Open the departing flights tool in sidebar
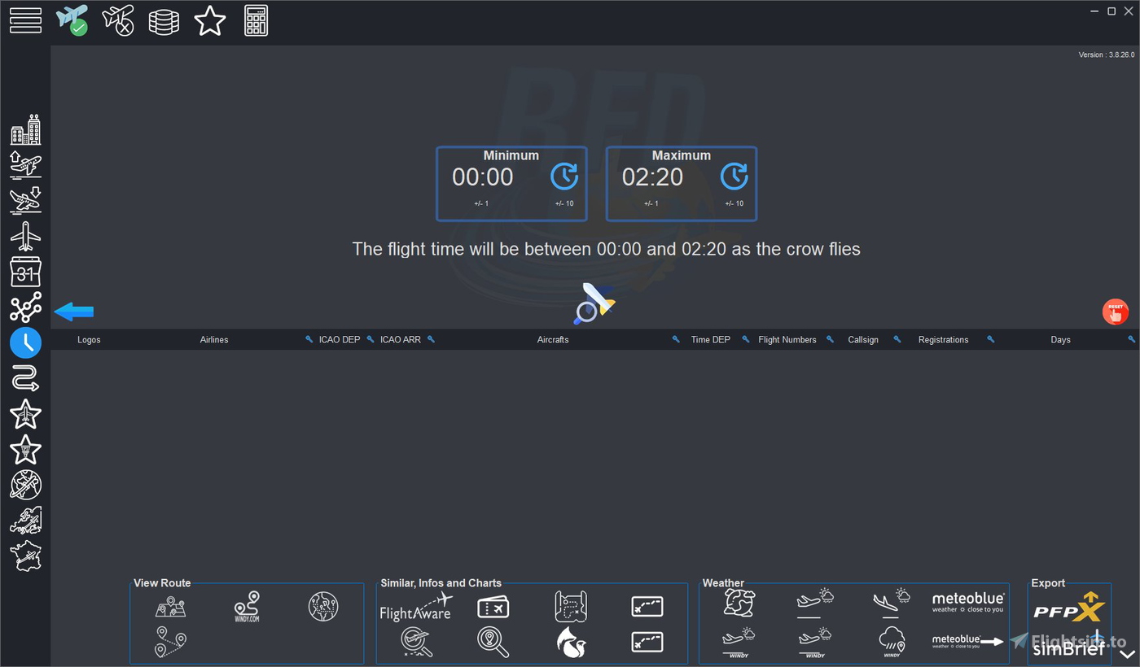 [25, 164]
